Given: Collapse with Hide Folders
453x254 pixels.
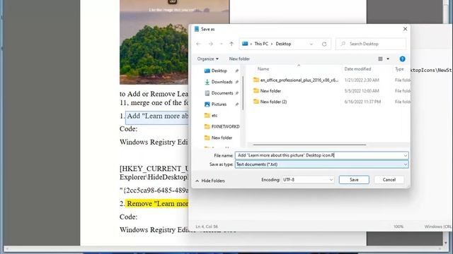Looking at the screenshot, I should tap(210, 181).
